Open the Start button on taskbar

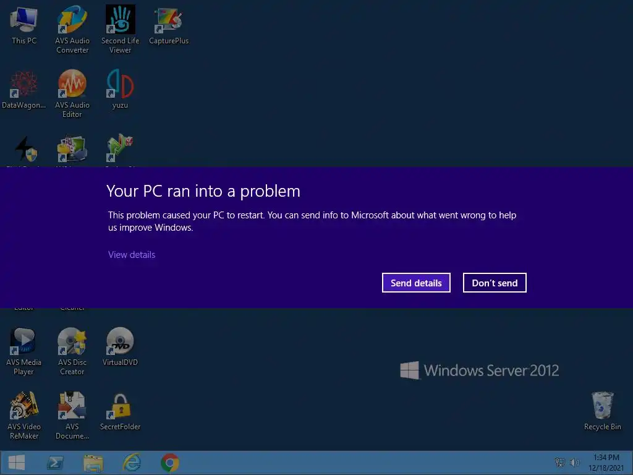pyautogui.click(x=17, y=463)
